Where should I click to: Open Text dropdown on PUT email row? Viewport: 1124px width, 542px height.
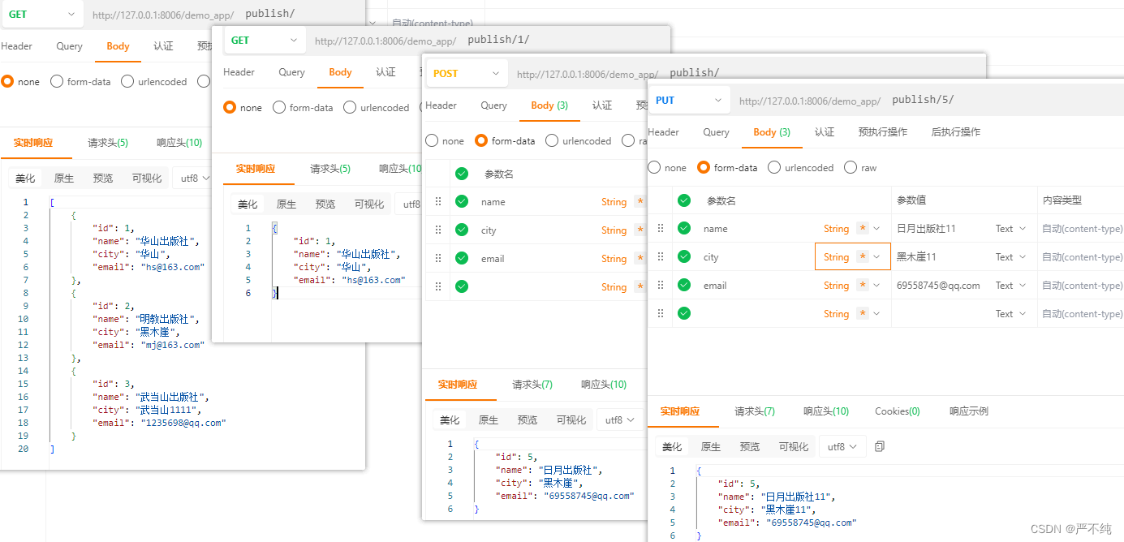pyautogui.click(x=1011, y=286)
